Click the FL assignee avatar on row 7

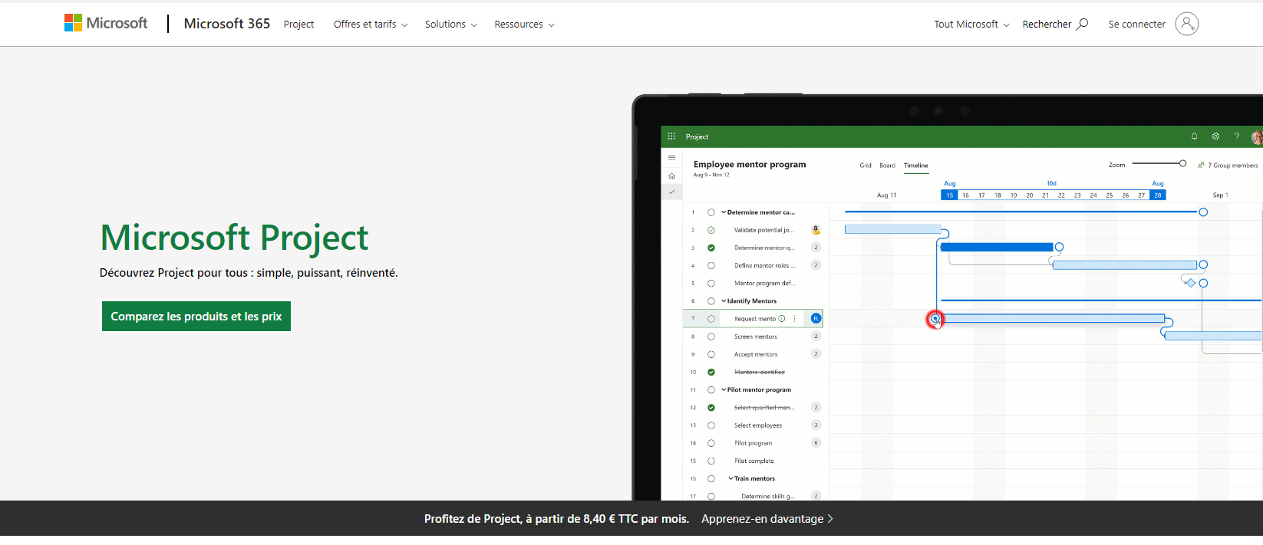816,319
